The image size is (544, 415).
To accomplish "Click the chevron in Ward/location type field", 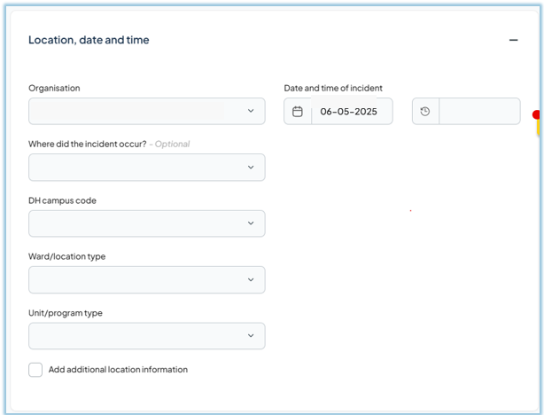I will coord(251,279).
